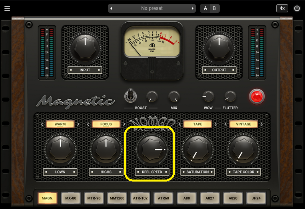Open the hamburger menu
The width and height of the screenshot is (305, 209).
pyautogui.click(x=7, y=8)
